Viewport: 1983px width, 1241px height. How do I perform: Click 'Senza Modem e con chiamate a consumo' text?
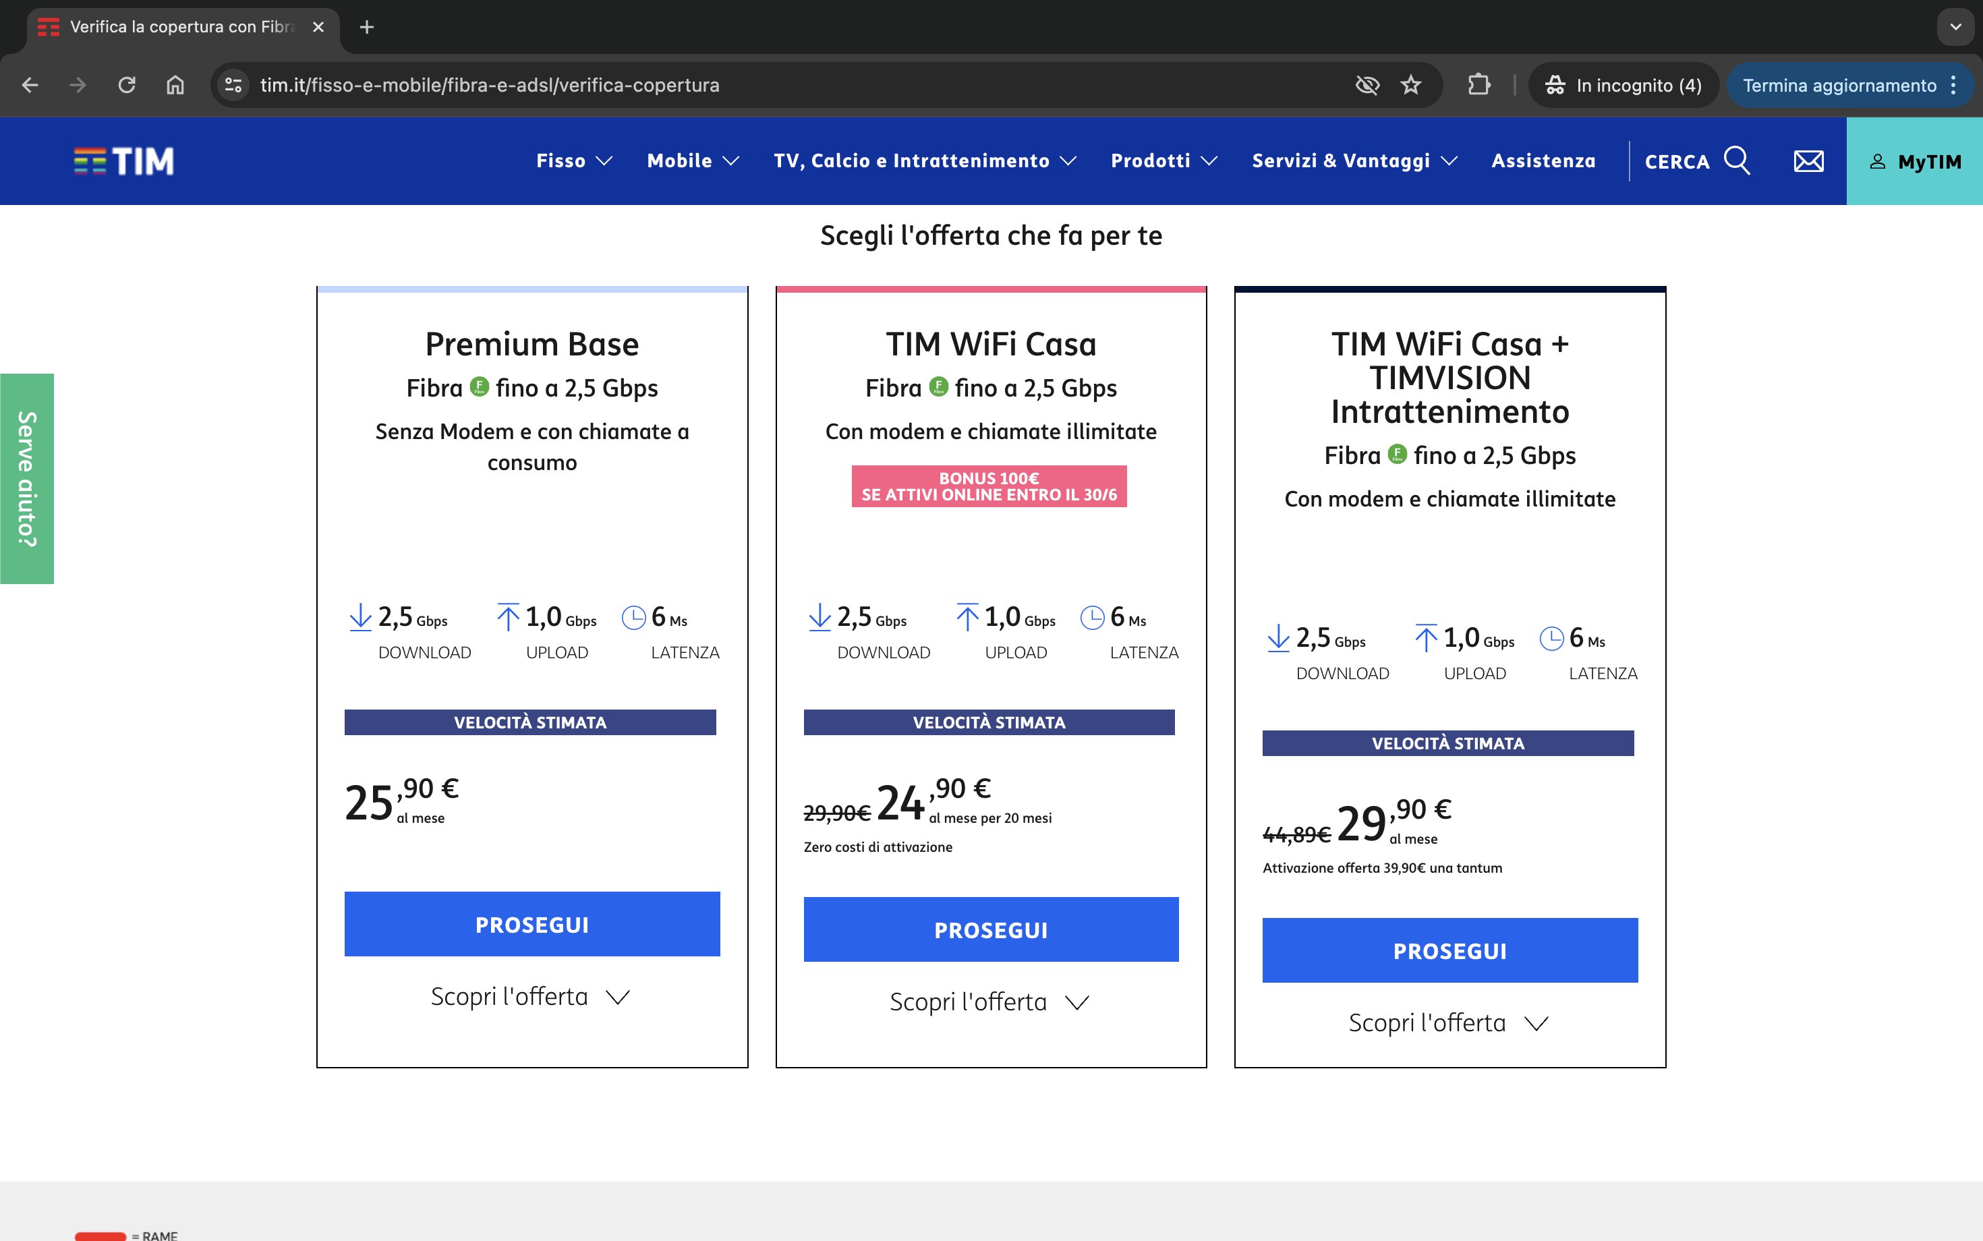532,446
